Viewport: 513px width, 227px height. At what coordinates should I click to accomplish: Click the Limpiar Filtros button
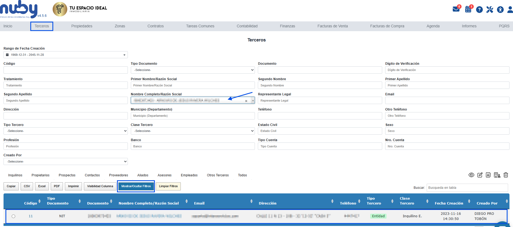coord(168,186)
